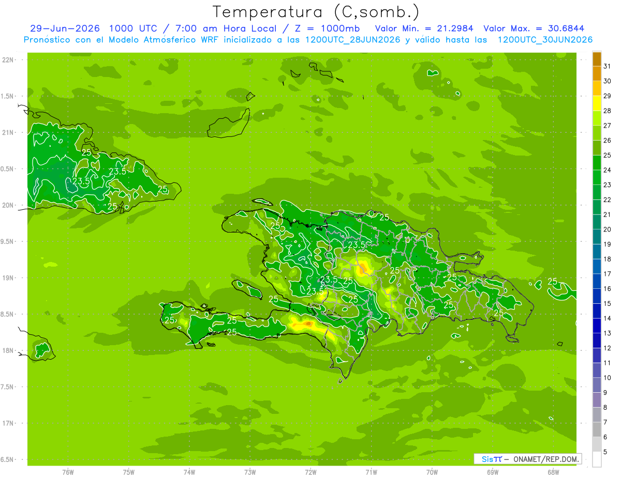
Task: Click "Valor Min. = 21.2984" text
Action: tap(424, 28)
